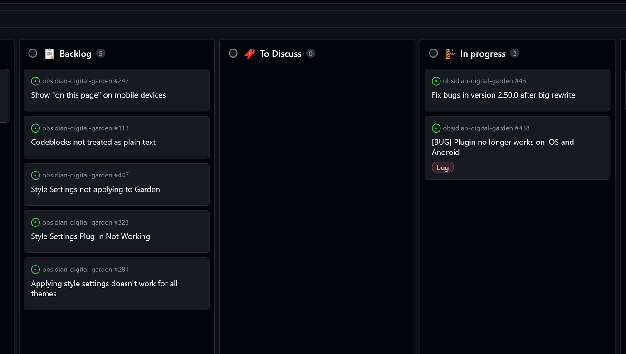Click the open issue icon on card #447
The width and height of the screenshot is (626, 354).
(35, 175)
